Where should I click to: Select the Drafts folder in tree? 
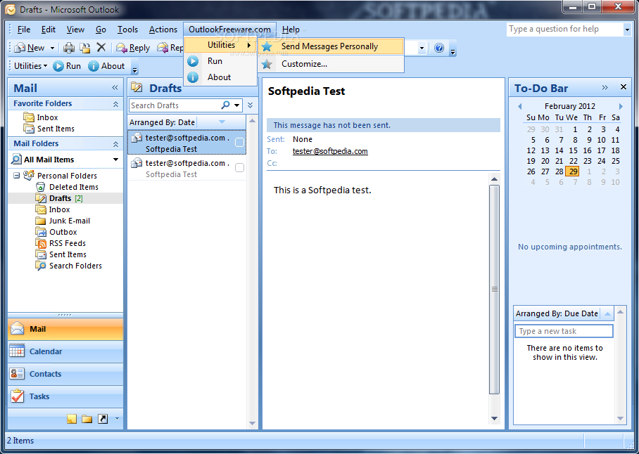pyautogui.click(x=59, y=198)
